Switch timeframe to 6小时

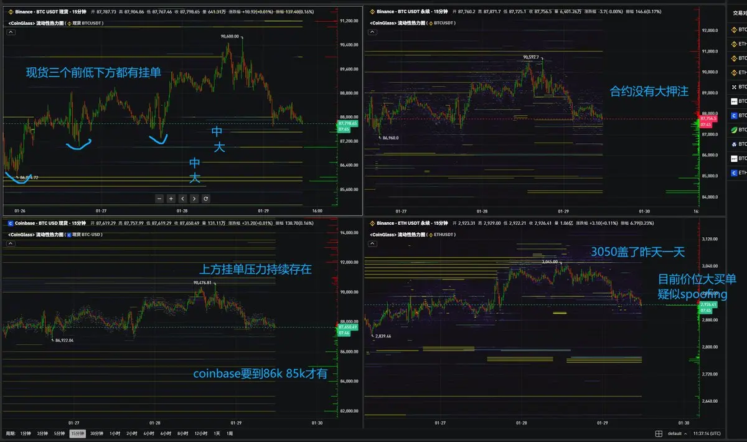coord(166,433)
